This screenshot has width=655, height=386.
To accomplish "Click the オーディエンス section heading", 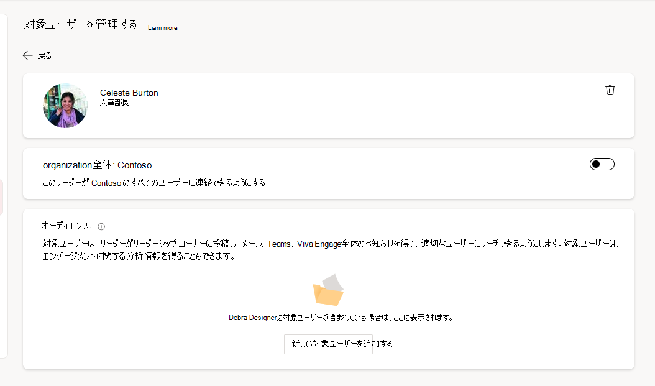I will 65,226.
